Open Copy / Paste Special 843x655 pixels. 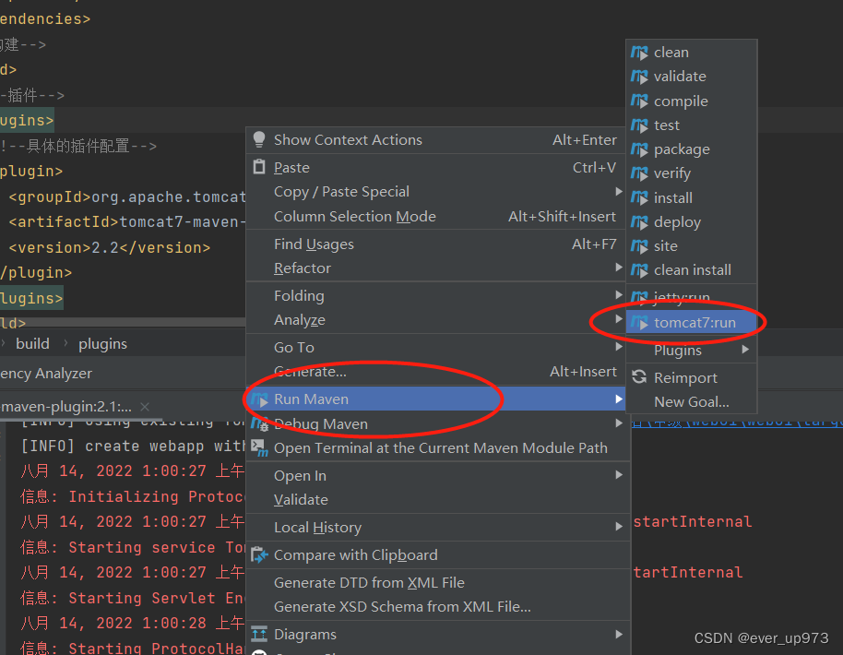[x=437, y=192]
